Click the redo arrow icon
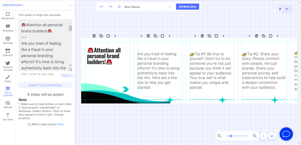Screen dimensions: 301x145 click(111, 7)
